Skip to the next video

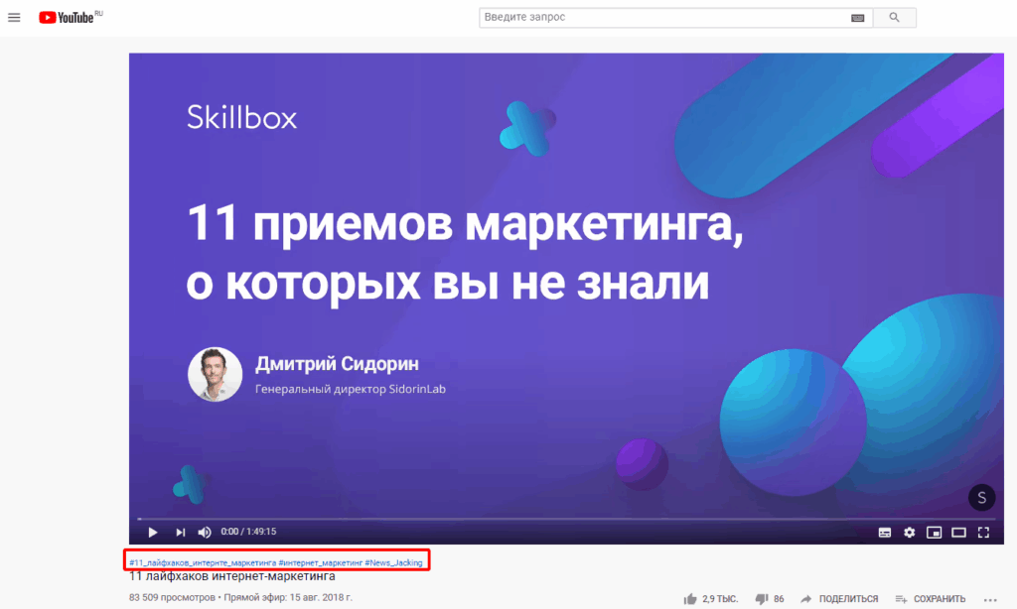coord(181,532)
